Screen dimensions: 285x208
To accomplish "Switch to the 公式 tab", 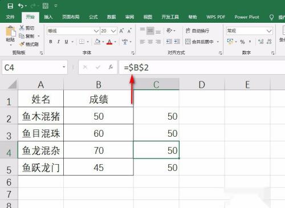I will click(93, 17).
